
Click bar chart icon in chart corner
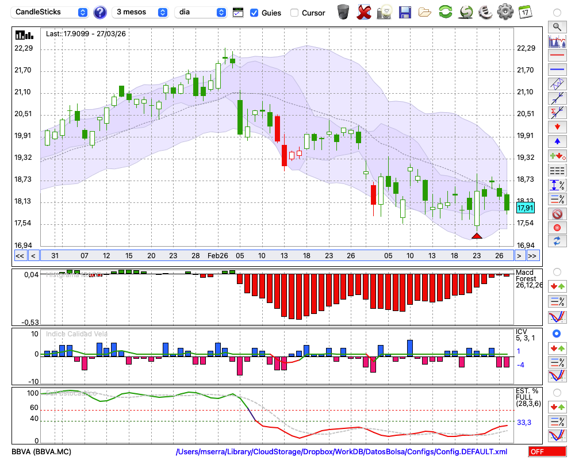[x=24, y=35]
